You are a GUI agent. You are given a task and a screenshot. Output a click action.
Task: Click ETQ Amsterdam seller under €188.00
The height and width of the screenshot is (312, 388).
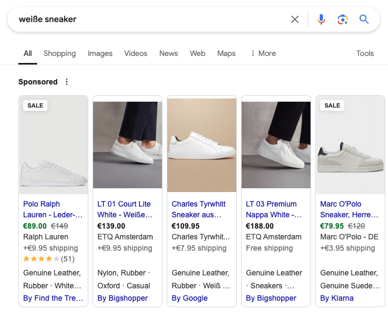(x=273, y=237)
